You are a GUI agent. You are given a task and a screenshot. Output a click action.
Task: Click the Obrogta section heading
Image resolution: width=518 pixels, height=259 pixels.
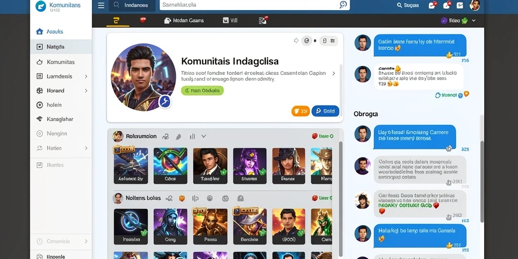tap(366, 114)
